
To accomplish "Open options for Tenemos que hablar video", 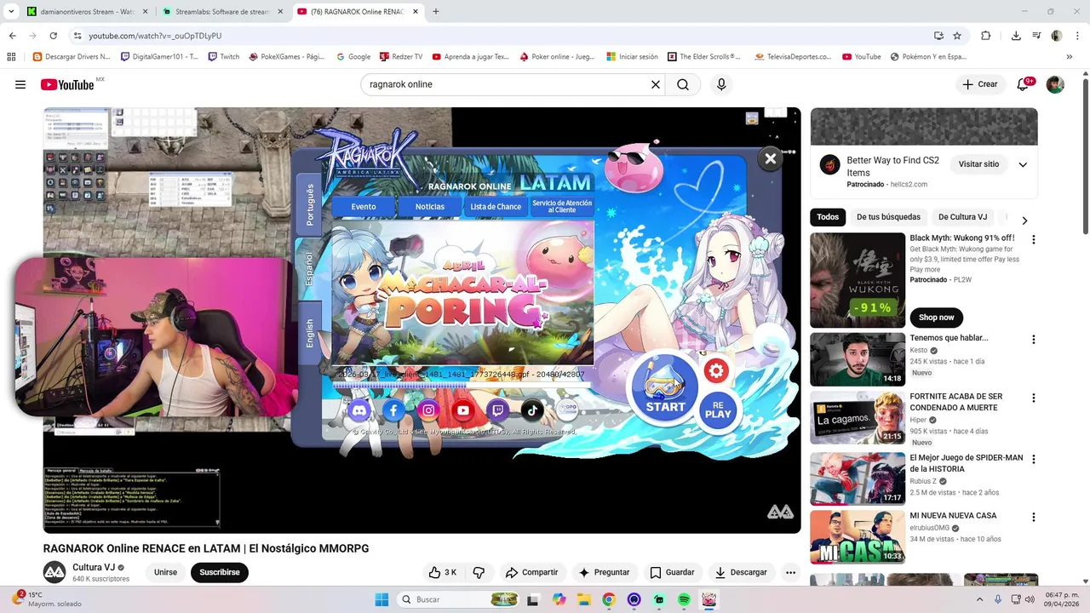I will (1034, 339).
